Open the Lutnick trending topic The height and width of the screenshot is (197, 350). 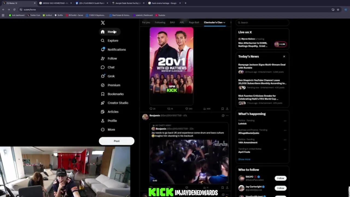pos(242,124)
